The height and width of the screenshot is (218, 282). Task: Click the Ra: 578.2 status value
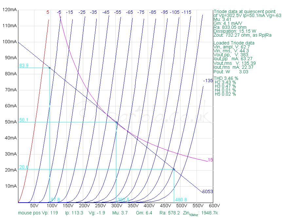[170, 213]
